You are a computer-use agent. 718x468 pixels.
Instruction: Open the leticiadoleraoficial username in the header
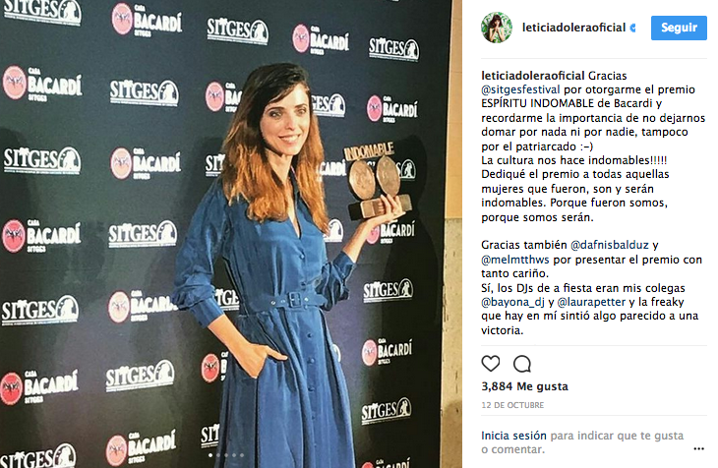573,28
